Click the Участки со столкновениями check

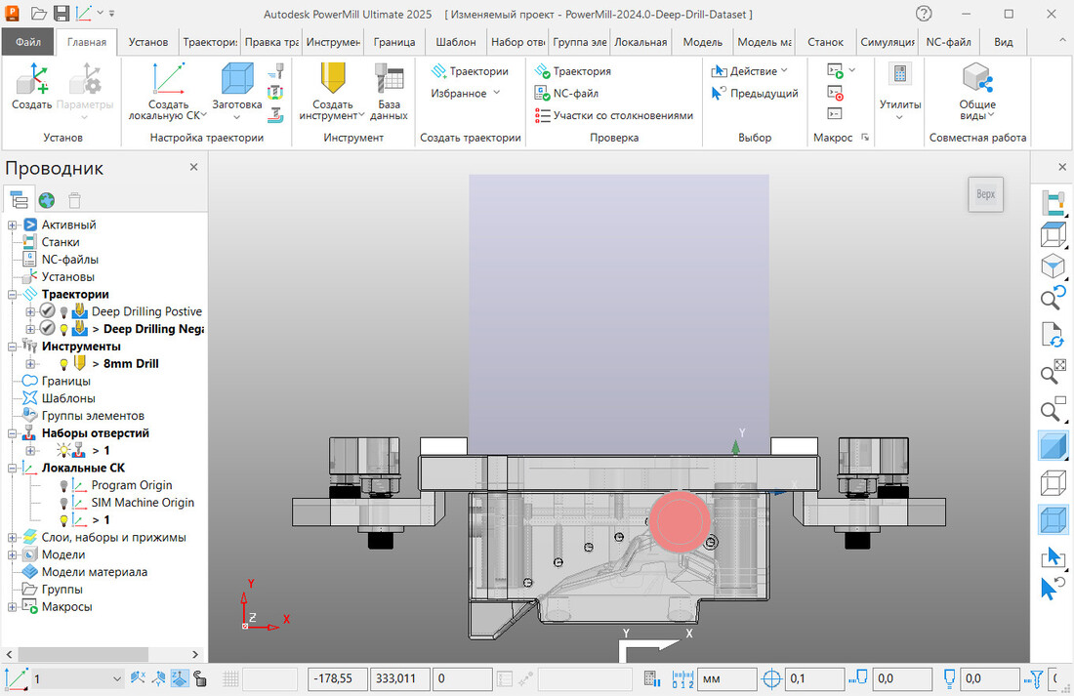[x=614, y=116]
